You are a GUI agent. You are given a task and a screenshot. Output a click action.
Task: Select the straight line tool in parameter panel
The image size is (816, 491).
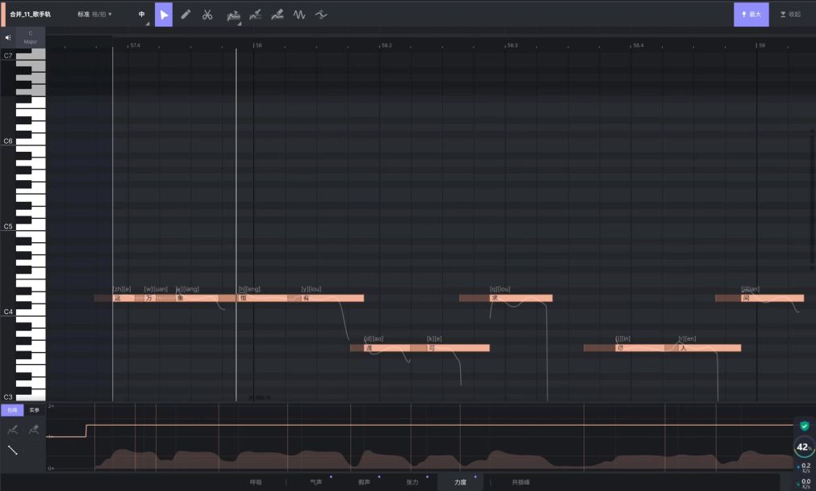coord(13,450)
